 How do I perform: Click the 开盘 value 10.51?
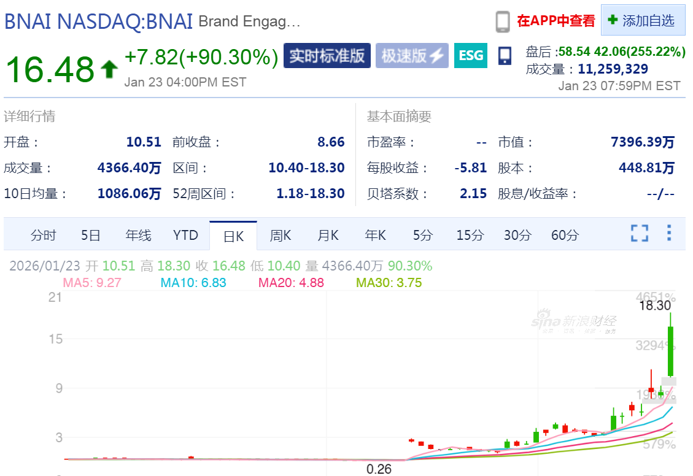[144, 142]
